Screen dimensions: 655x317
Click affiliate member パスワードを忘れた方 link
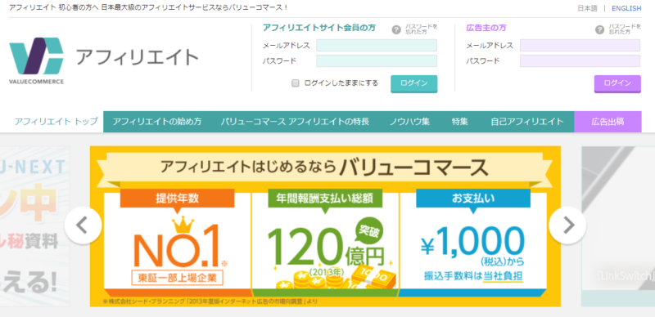click(421, 29)
